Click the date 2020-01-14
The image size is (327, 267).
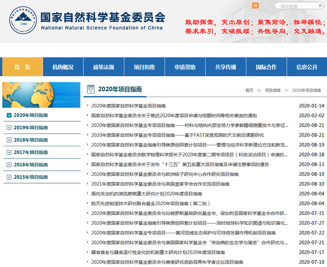pyautogui.click(x=312, y=106)
